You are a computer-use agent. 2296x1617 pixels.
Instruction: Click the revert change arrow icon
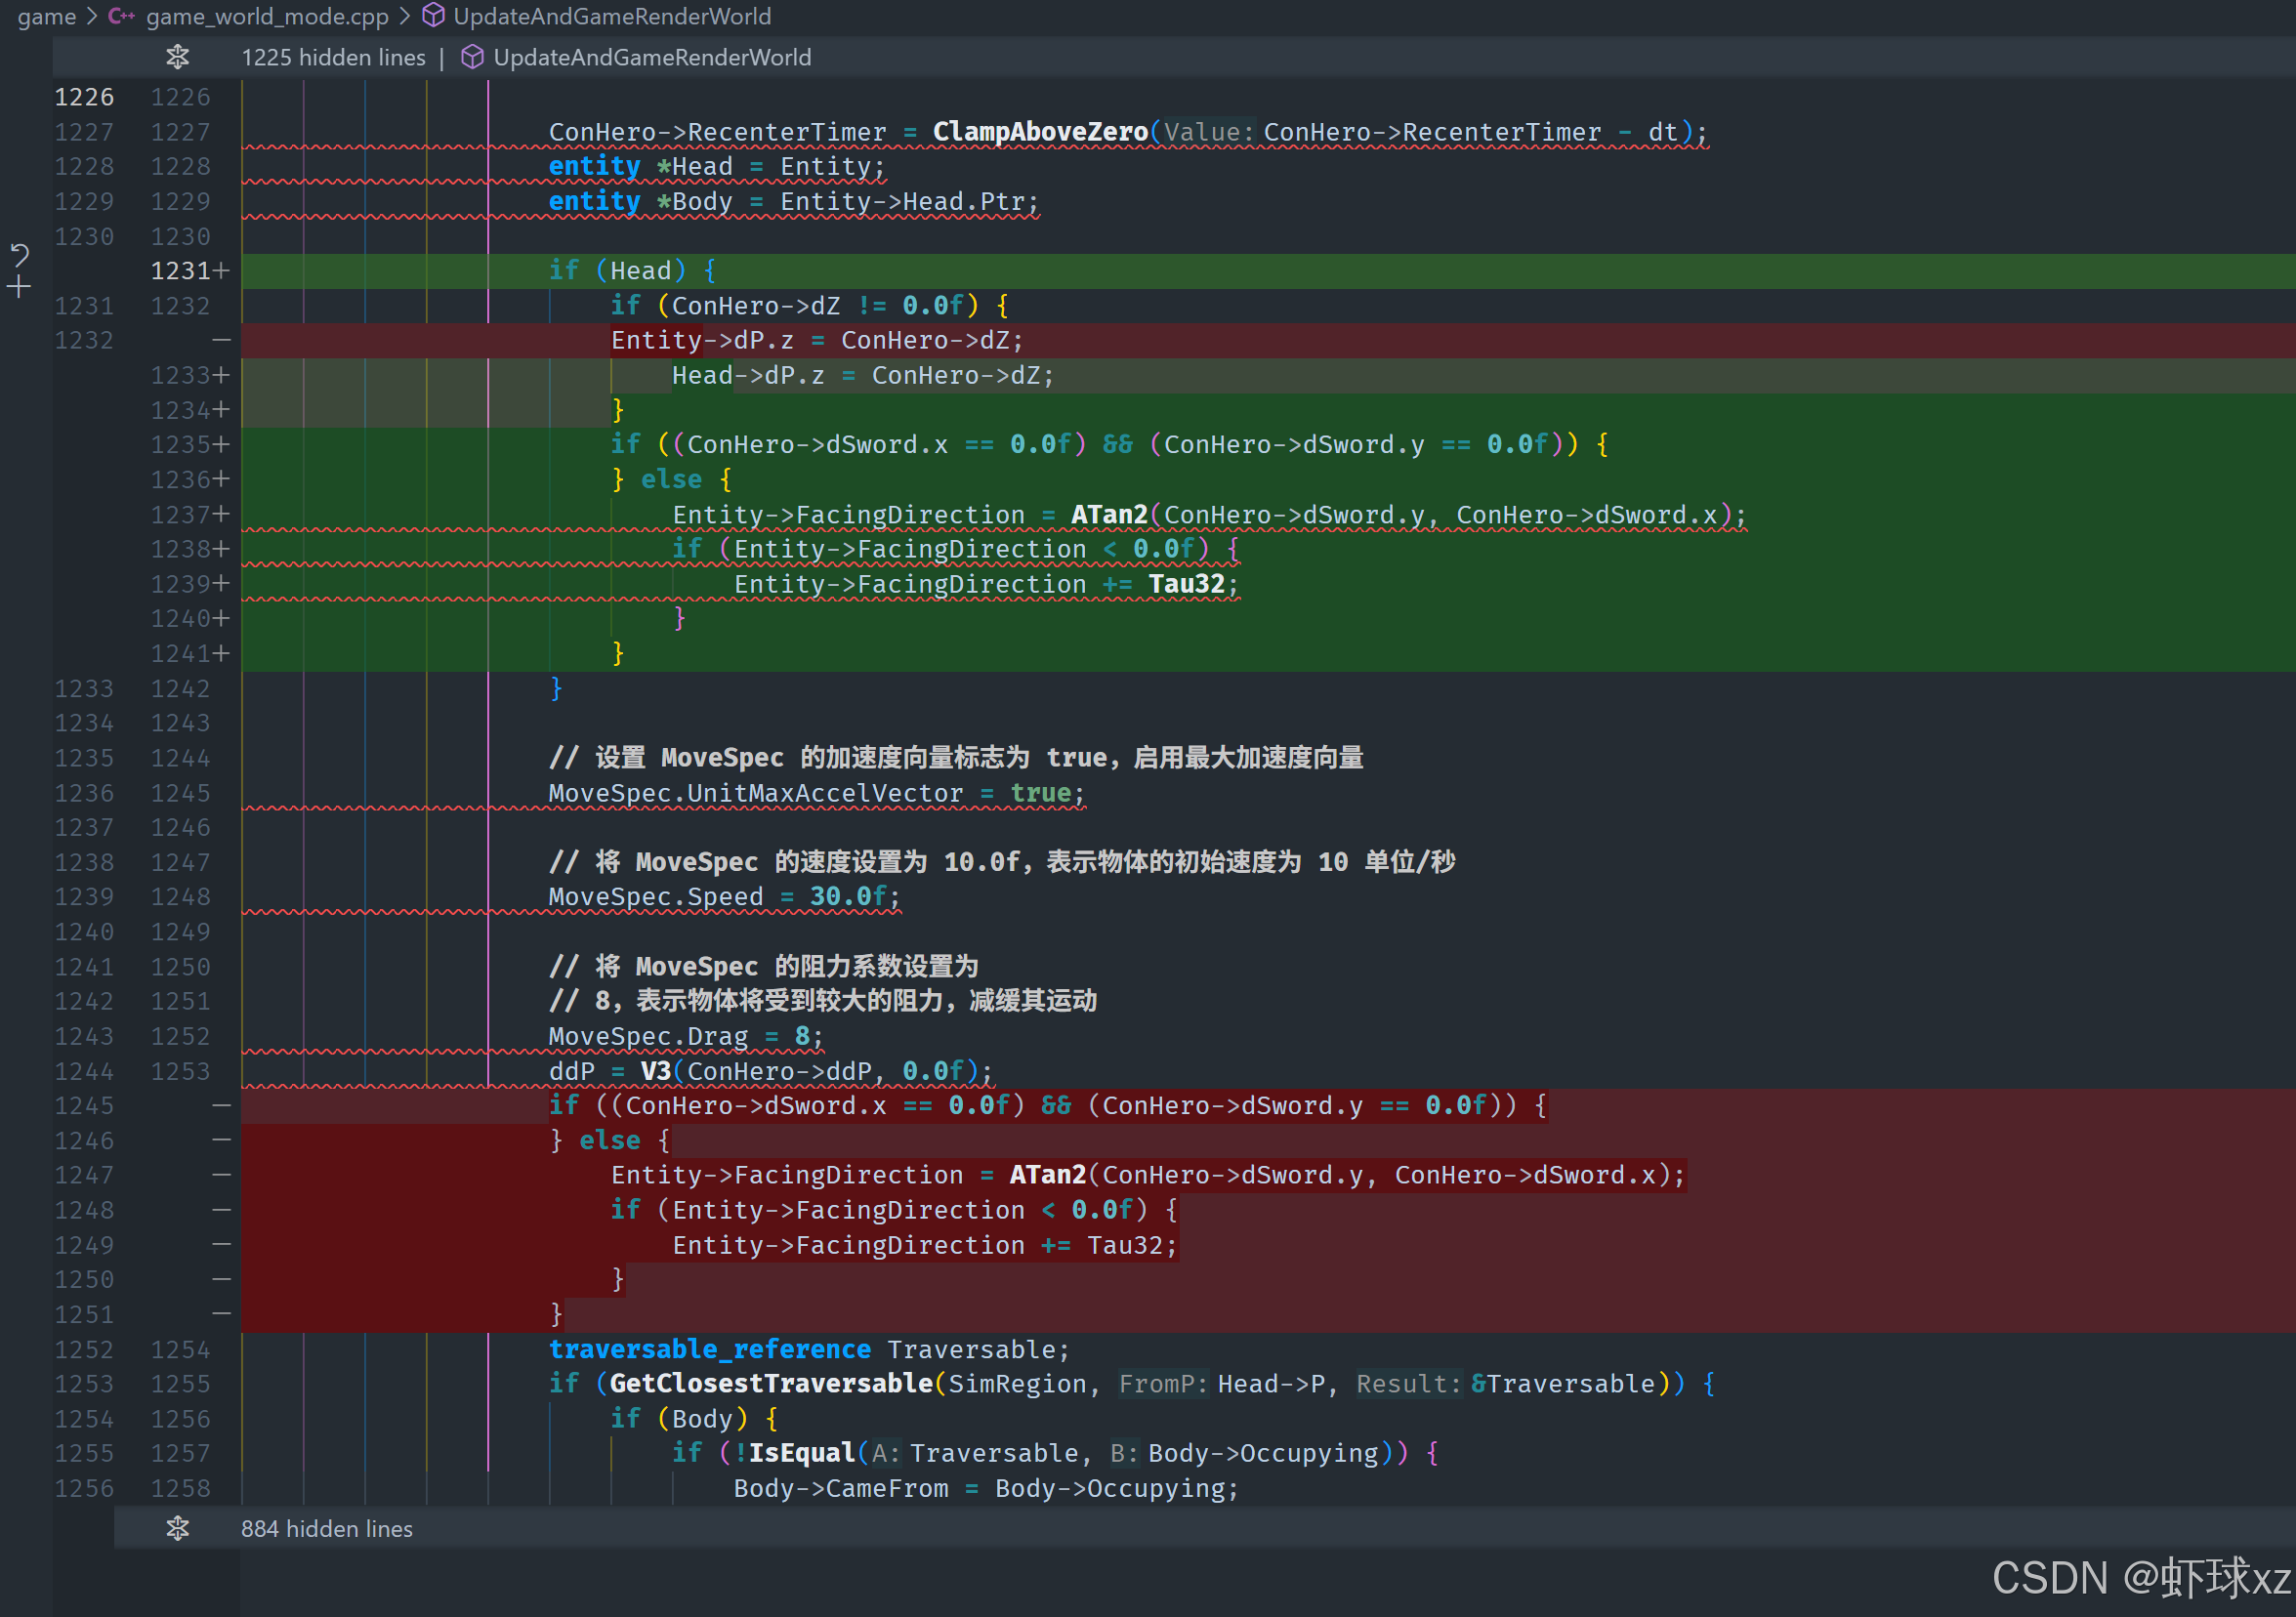pyautogui.click(x=20, y=255)
